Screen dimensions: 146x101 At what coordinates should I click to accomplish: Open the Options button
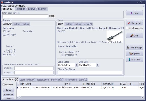tap(135, 53)
